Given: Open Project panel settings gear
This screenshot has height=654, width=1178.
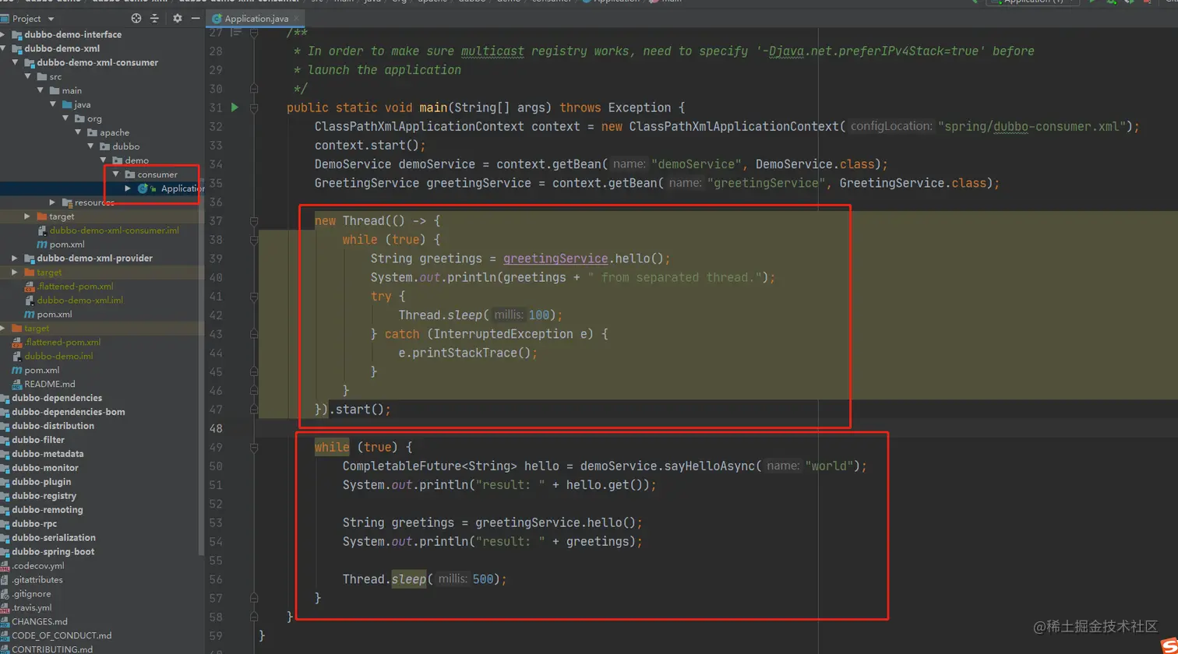Looking at the screenshot, I should pos(178,18).
